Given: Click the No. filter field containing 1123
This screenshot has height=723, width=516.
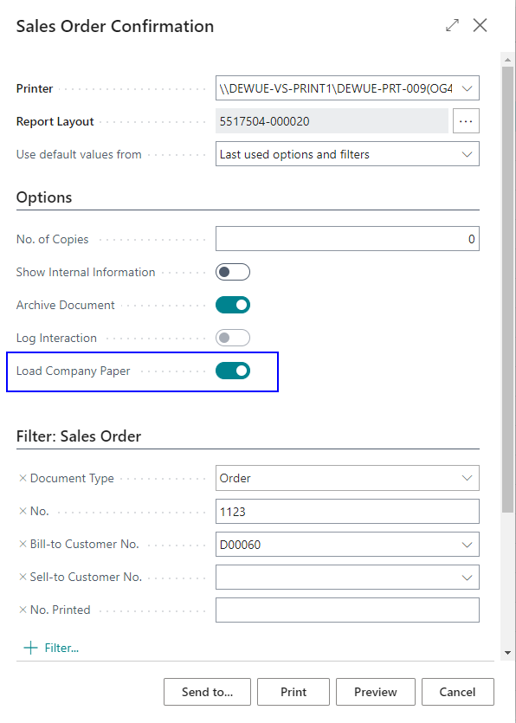Looking at the screenshot, I should [x=347, y=511].
